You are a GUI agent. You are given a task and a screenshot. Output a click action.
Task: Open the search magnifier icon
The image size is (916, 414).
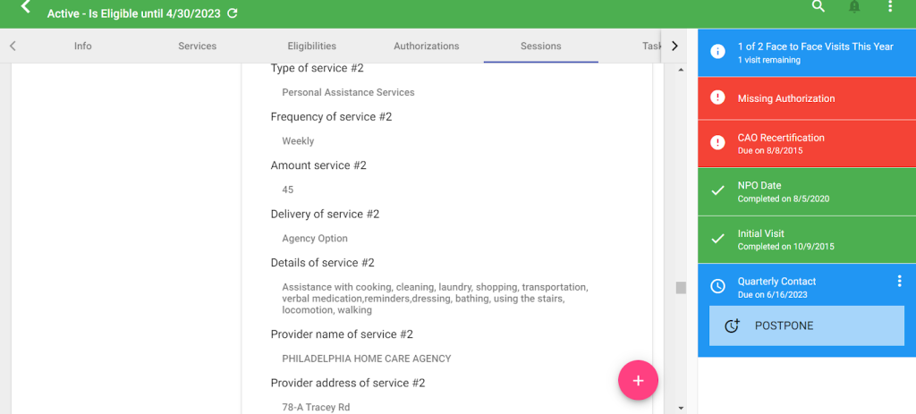(x=819, y=6)
